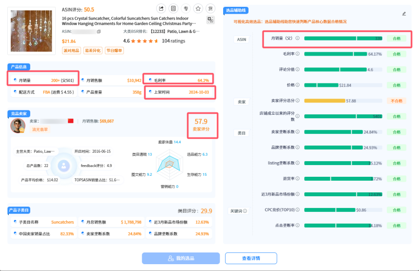Image resolution: width=419 pixels, height=271 pixels.
Task: Click info icon next to 品牌垄断系数 in guideline list
Action: tap(297, 147)
